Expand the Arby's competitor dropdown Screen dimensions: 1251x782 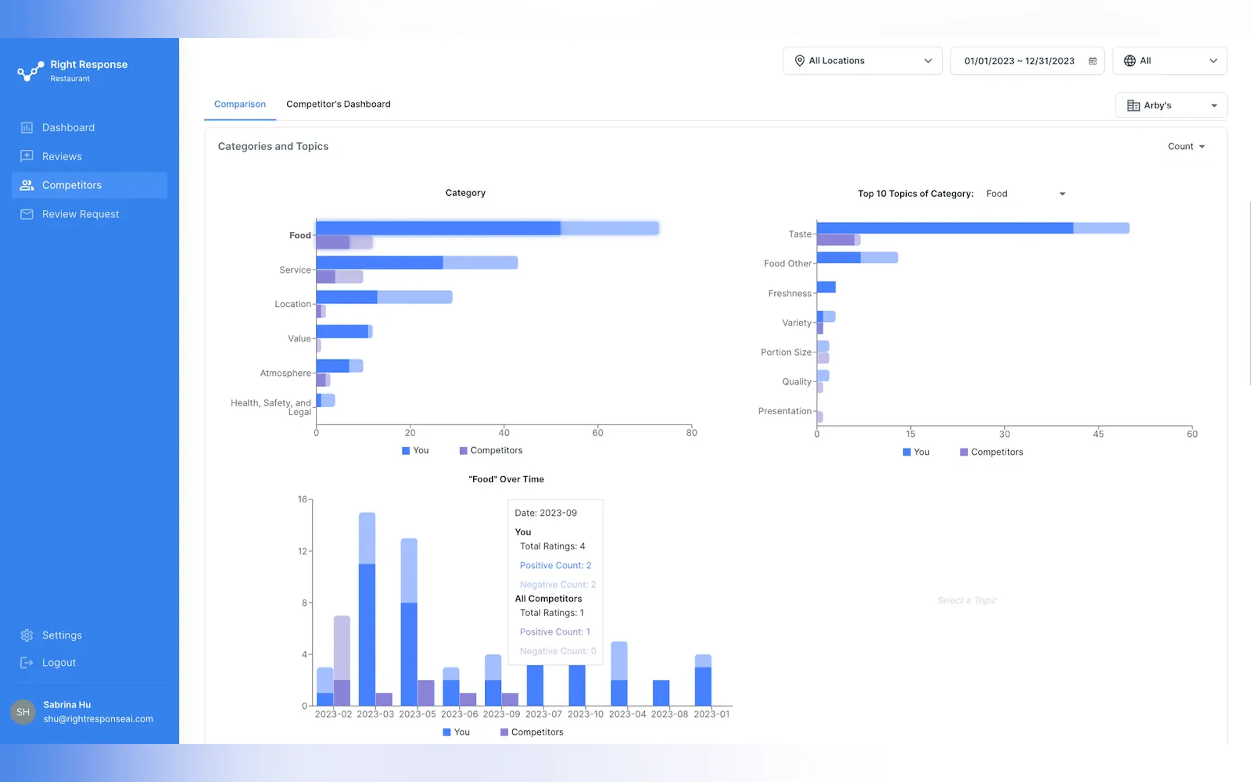pyautogui.click(x=1171, y=105)
